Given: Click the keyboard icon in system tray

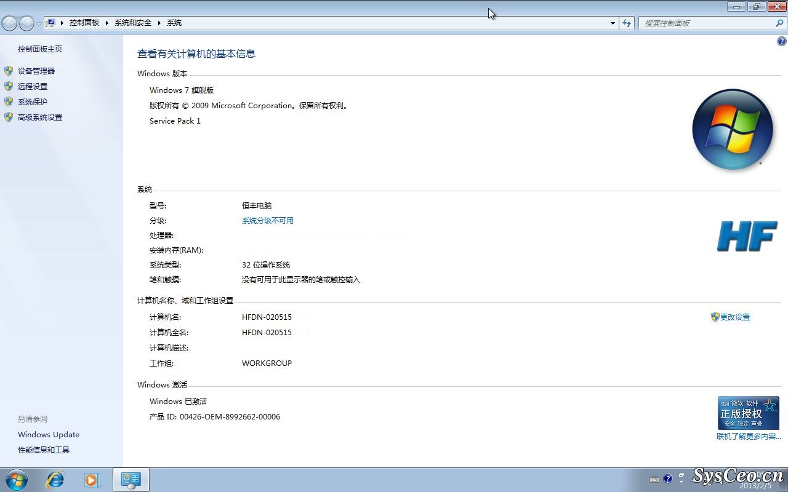Looking at the screenshot, I should [654, 479].
